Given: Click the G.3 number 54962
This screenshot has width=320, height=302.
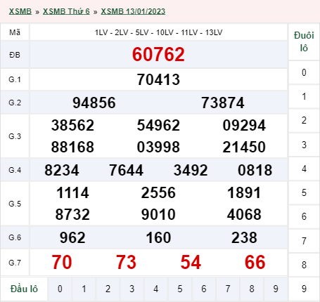Looking at the screenshot, I should tap(158, 125).
